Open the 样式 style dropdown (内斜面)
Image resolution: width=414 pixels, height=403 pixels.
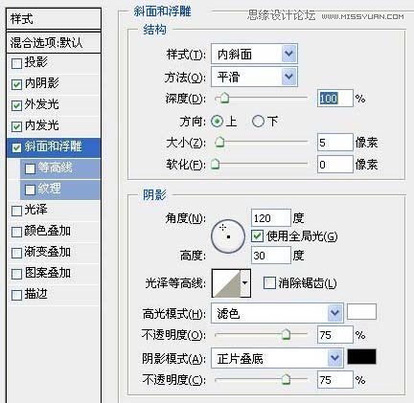(x=254, y=54)
